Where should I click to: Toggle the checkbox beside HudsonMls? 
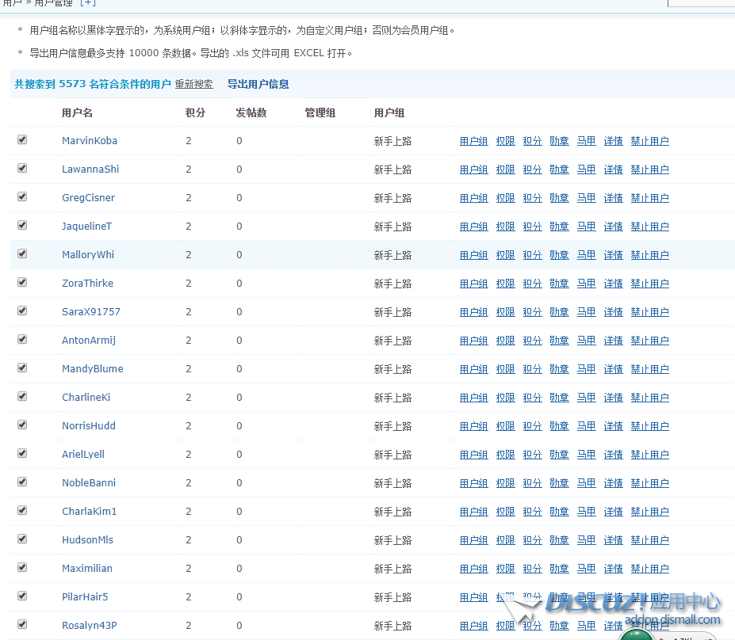(22, 539)
